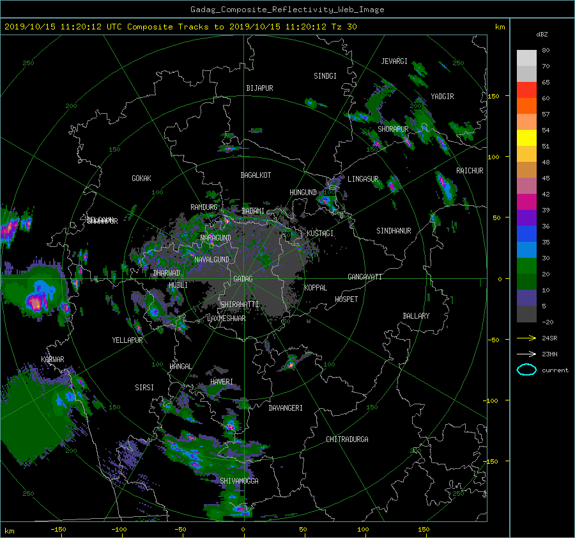Viewport: 575px width, 538px height.
Task: Select the bright yellow 51-54 dBZ swatch
Action: pos(526,138)
